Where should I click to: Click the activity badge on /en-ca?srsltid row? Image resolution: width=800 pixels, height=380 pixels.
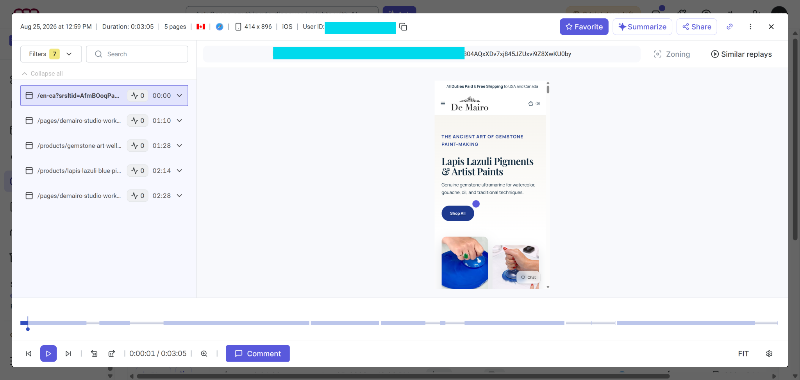pos(138,95)
